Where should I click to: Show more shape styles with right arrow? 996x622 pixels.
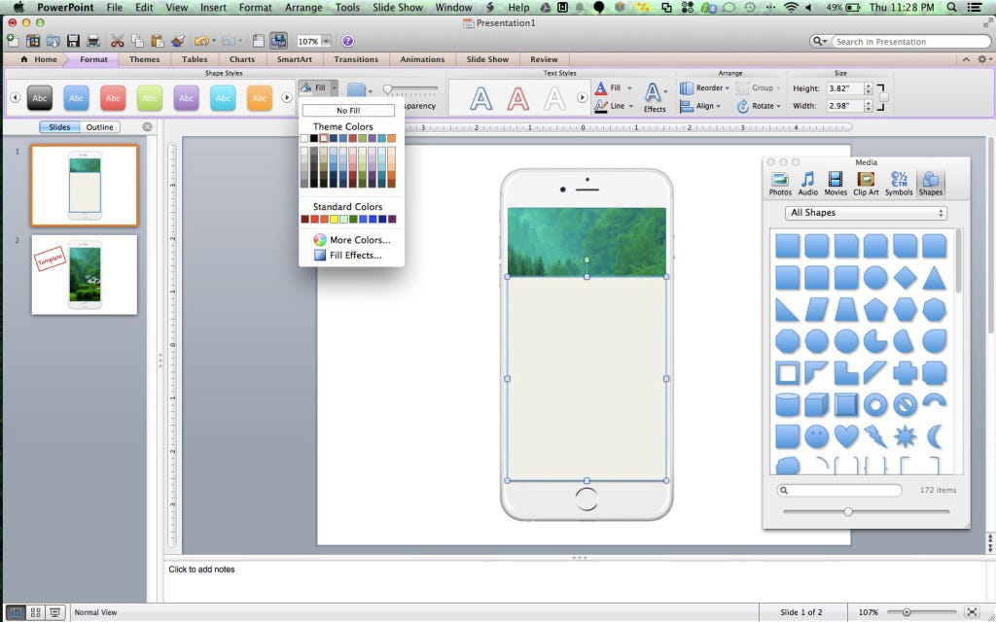(x=287, y=98)
